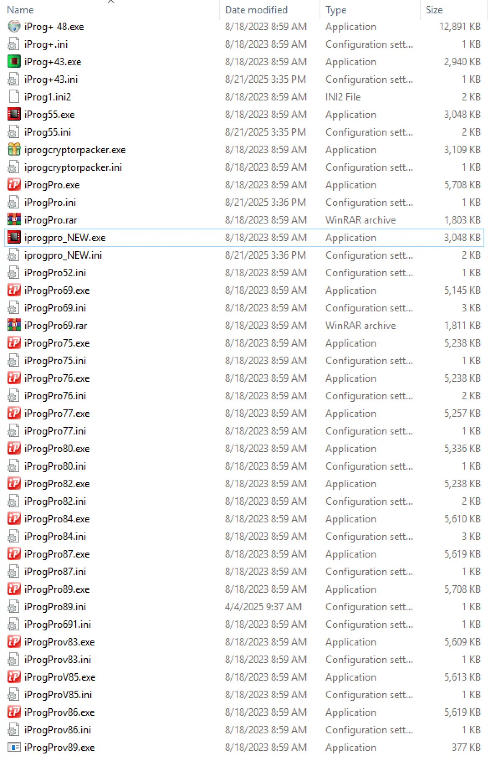Screen dimensions: 496x761
Task: Click the 3,109 KB size value
Action: (462, 150)
